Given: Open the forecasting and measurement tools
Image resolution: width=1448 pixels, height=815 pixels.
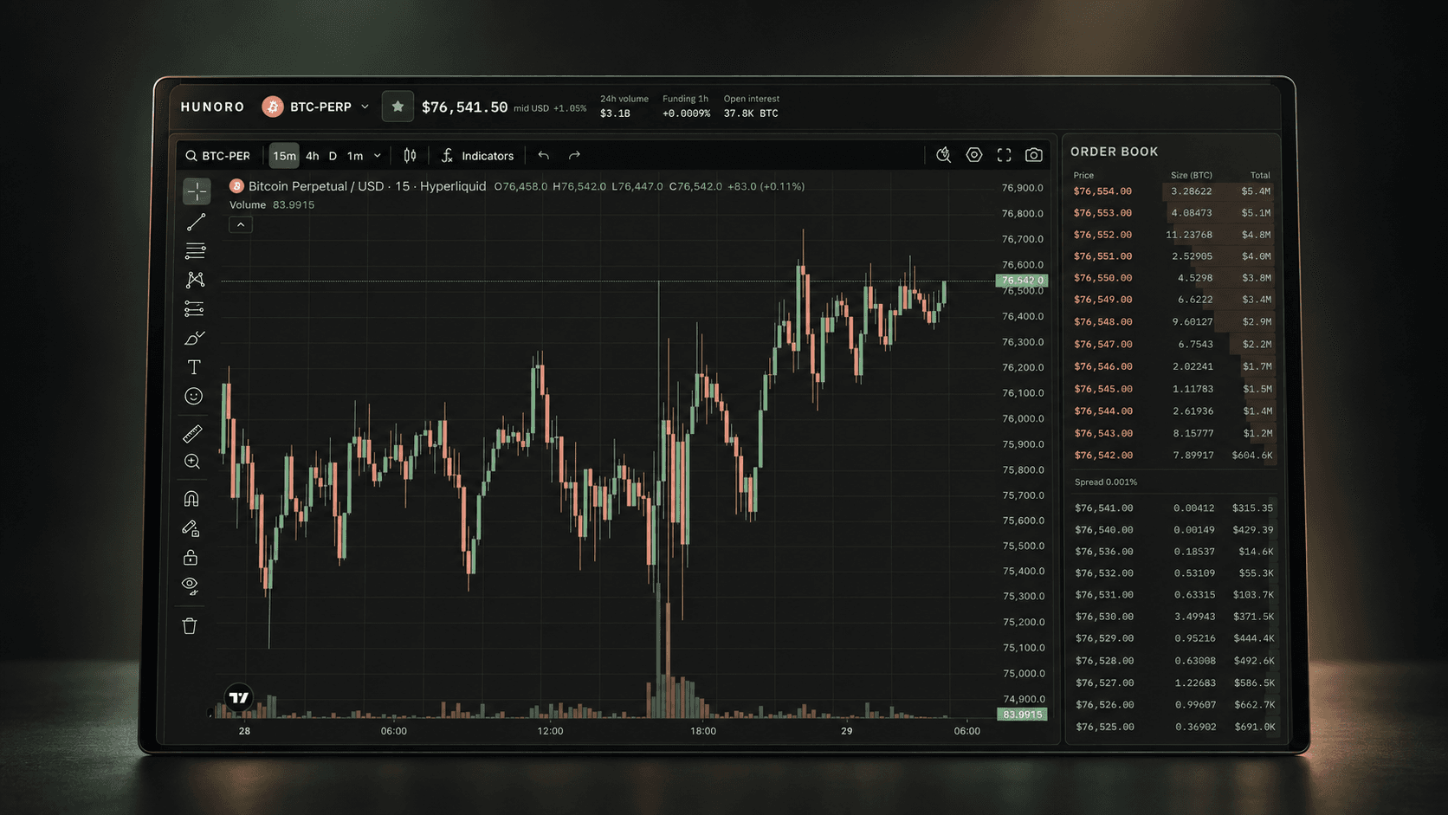Looking at the screenshot, I should [194, 309].
